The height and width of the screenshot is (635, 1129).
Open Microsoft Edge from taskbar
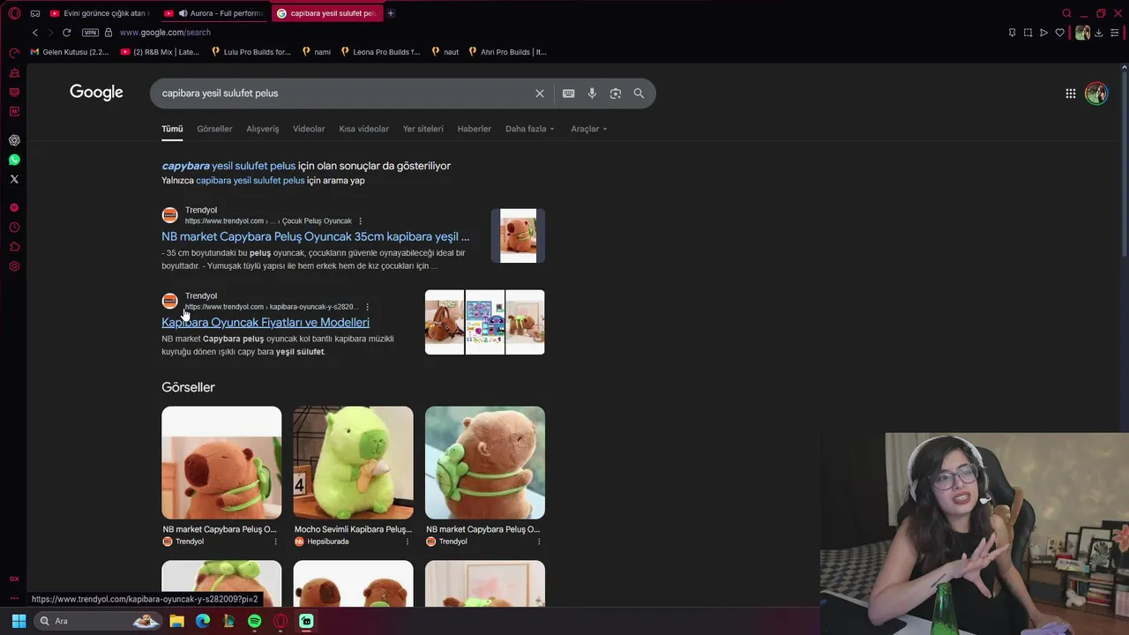(203, 621)
